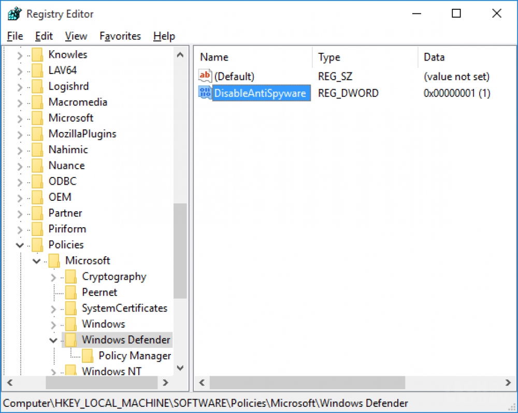This screenshot has height=413, width=518.
Task: Click the 0x00000001 (1) data cell
Action: 457,93
